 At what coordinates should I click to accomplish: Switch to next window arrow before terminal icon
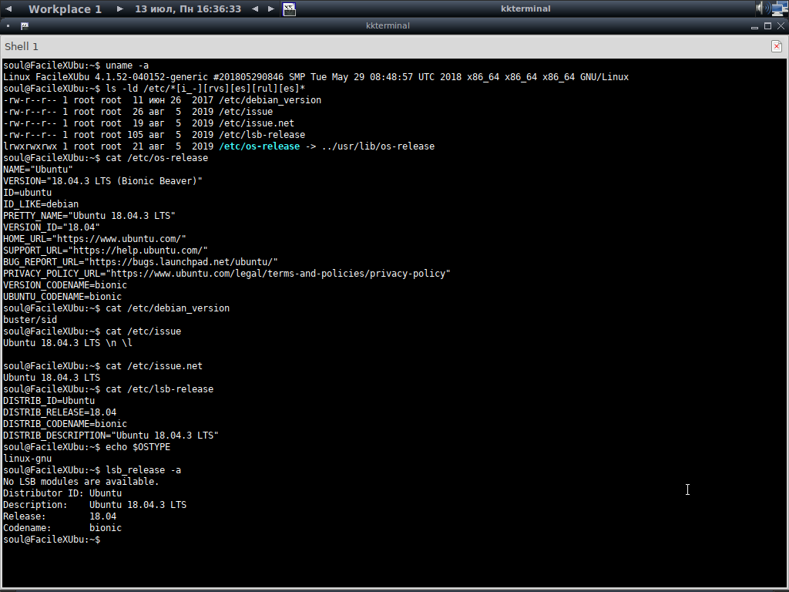(x=271, y=8)
